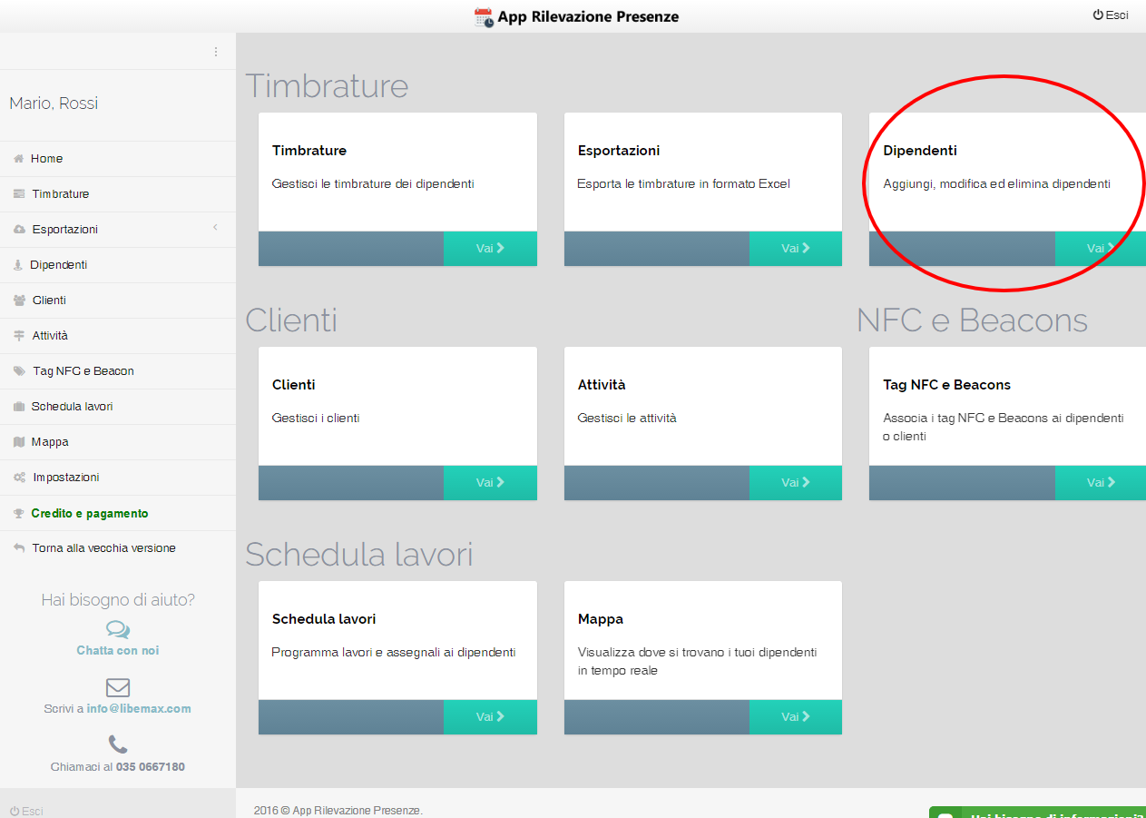Click the Tag NFC e Beacon tag icon

tap(19, 371)
